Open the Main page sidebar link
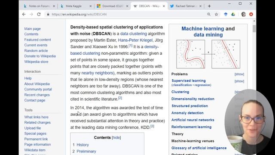 (33, 29)
